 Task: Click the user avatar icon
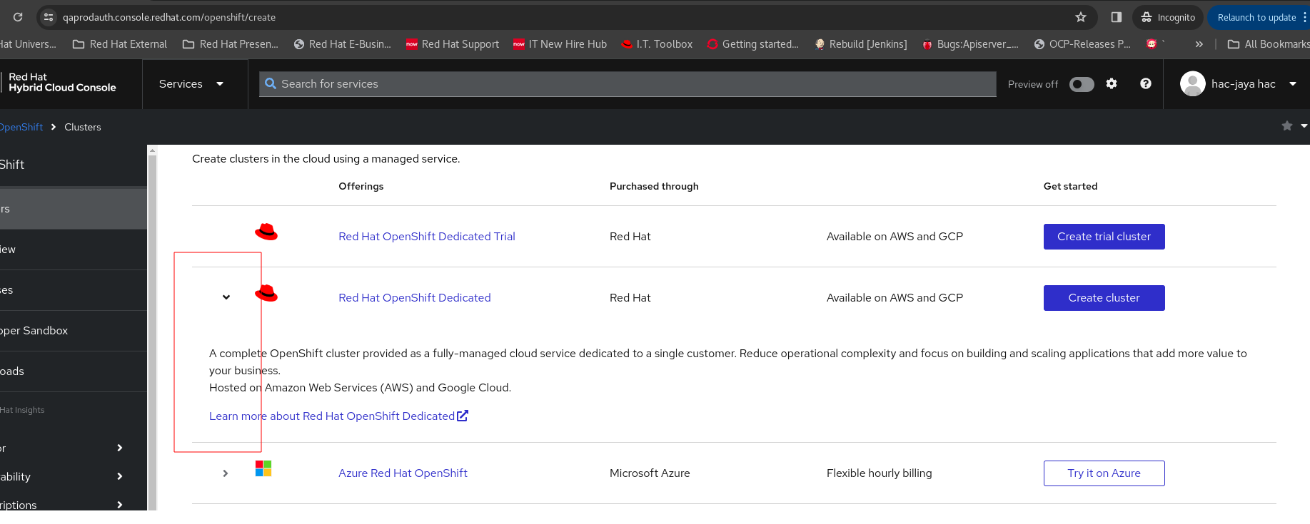(x=1193, y=84)
